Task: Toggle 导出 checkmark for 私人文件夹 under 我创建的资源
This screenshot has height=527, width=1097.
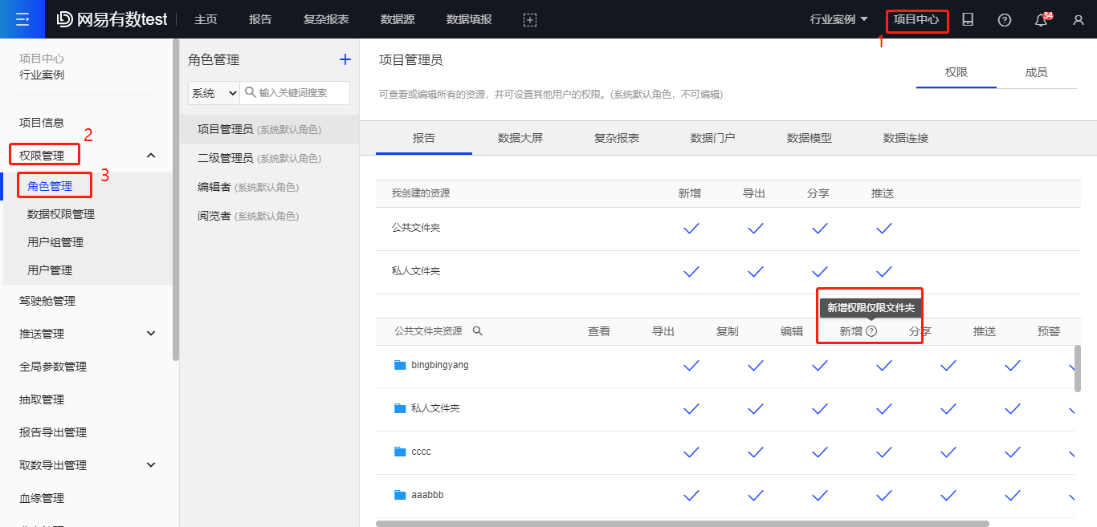Action: [x=755, y=272]
